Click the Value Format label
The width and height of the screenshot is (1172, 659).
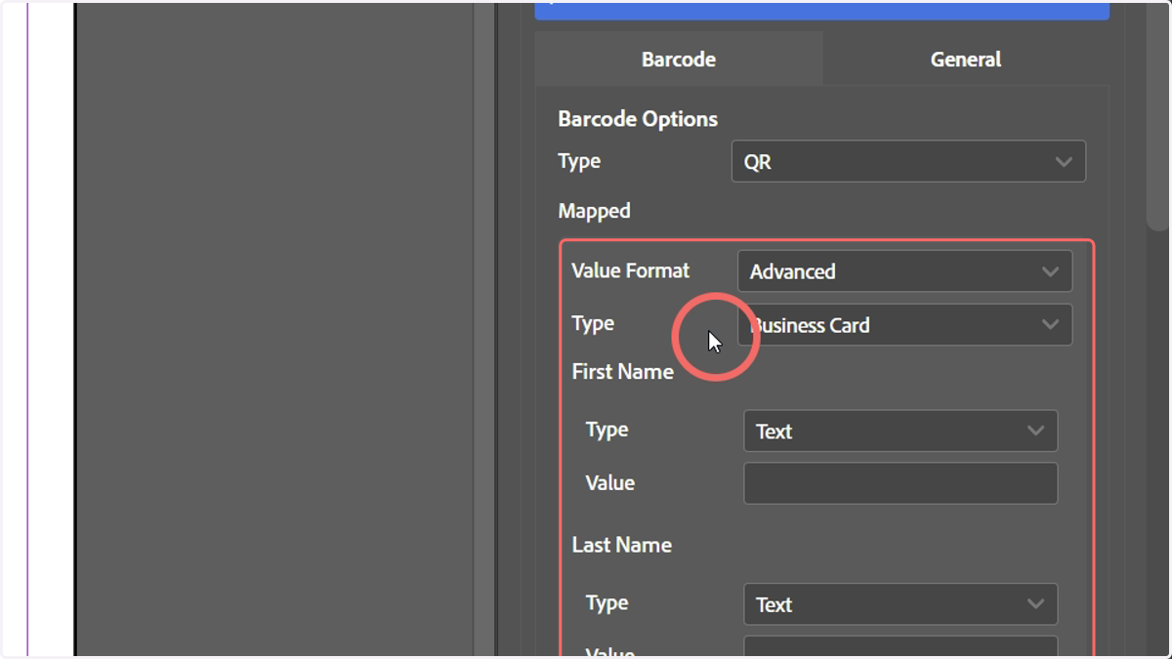point(630,270)
